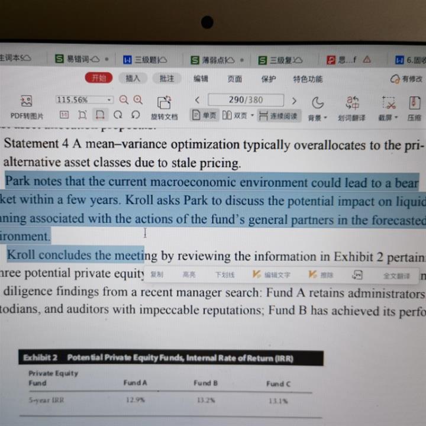The image size is (426, 426).
Task: Click the 压缩 compress icon
Action: 415,103
